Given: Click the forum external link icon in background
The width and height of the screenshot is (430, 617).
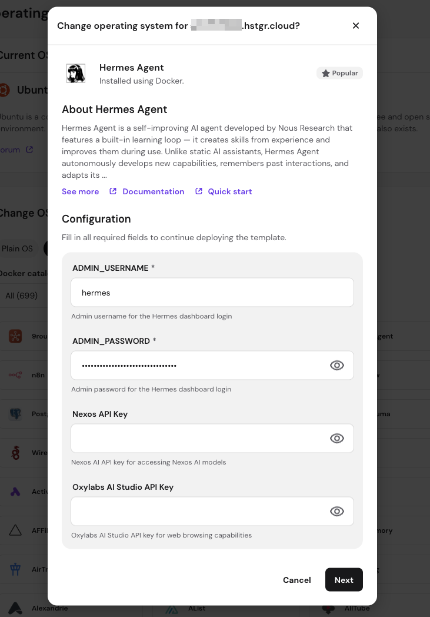Looking at the screenshot, I should (x=29, y=150).
